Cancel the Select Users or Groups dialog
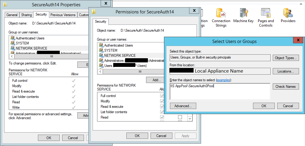 tap(288, 106)
